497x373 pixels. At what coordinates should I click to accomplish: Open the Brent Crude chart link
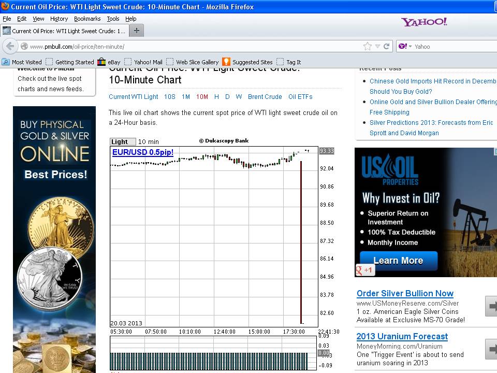[x=265, y=96]
